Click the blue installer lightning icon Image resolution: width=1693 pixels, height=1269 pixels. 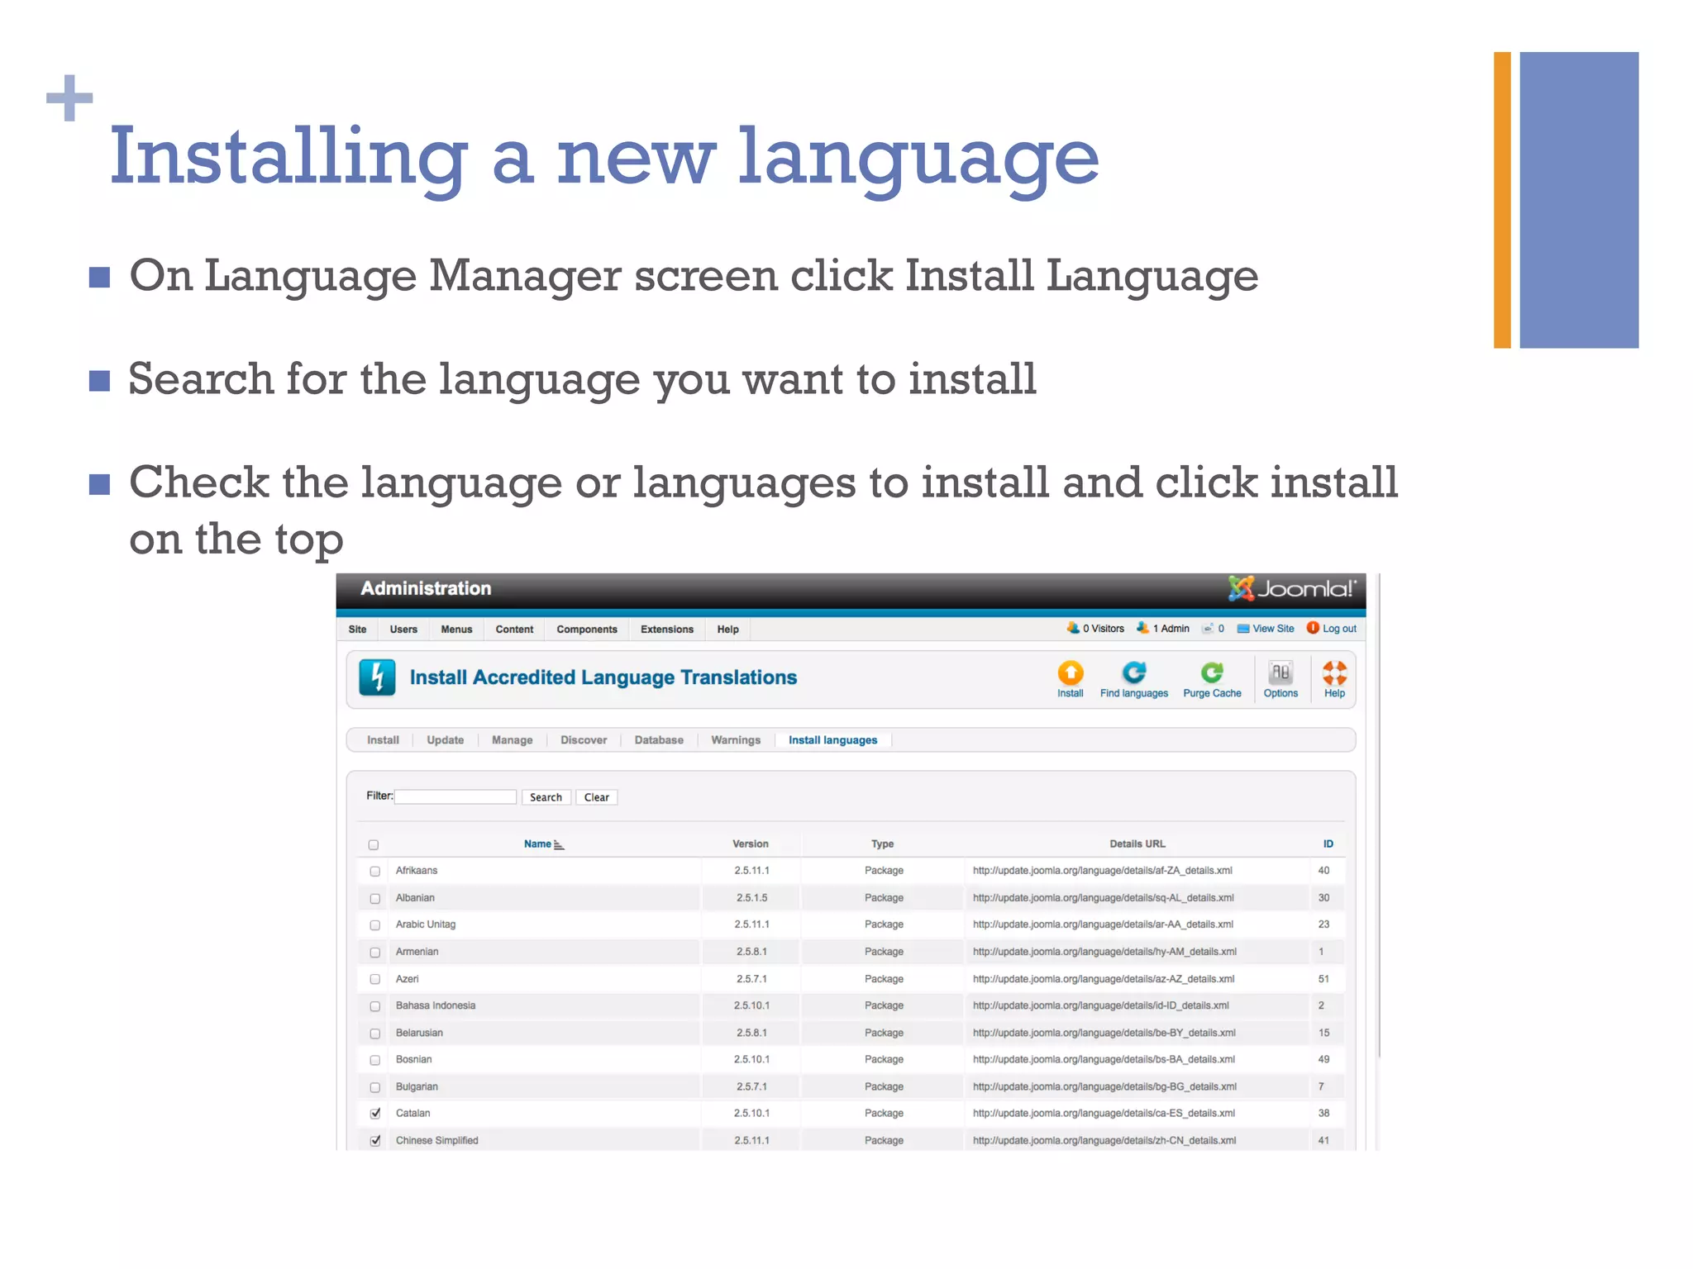tap(377, 677)
